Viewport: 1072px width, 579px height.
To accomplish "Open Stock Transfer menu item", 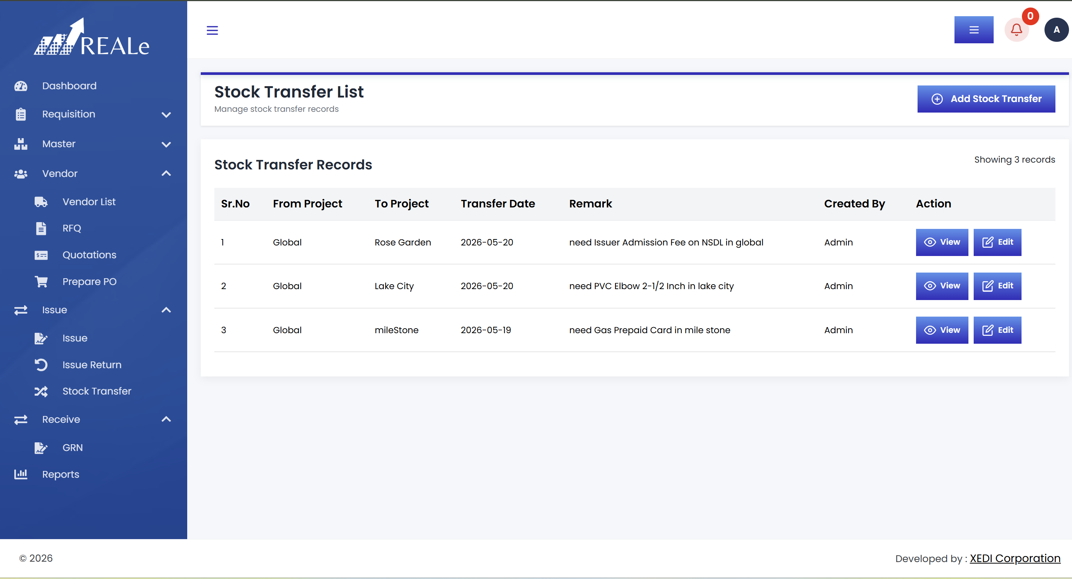I will coord(97,391).
